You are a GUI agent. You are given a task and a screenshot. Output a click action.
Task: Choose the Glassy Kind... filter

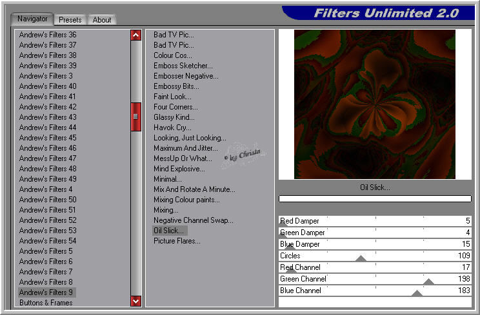tap(174, 117)
